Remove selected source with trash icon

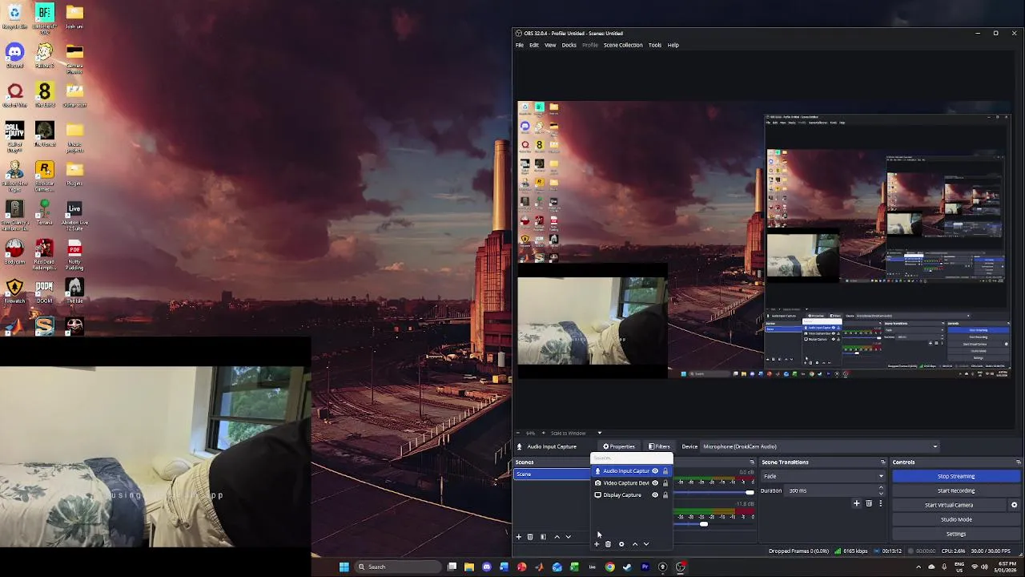point(608,544)
